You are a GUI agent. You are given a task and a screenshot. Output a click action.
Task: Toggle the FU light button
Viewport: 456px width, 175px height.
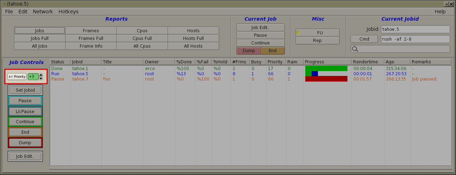pos(317,33)
